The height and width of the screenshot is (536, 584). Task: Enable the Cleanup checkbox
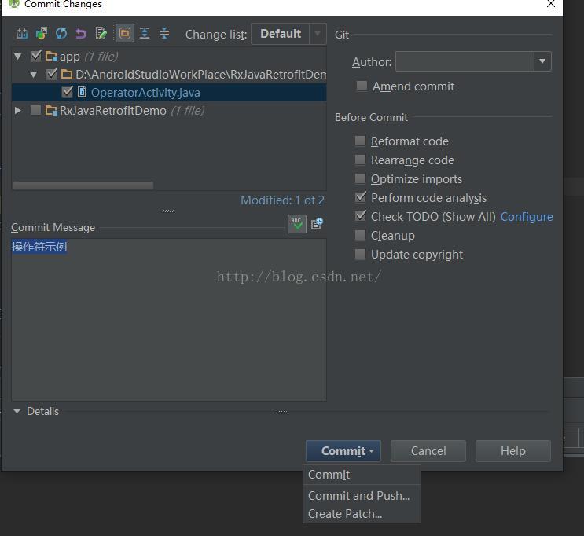click(360, 235)
